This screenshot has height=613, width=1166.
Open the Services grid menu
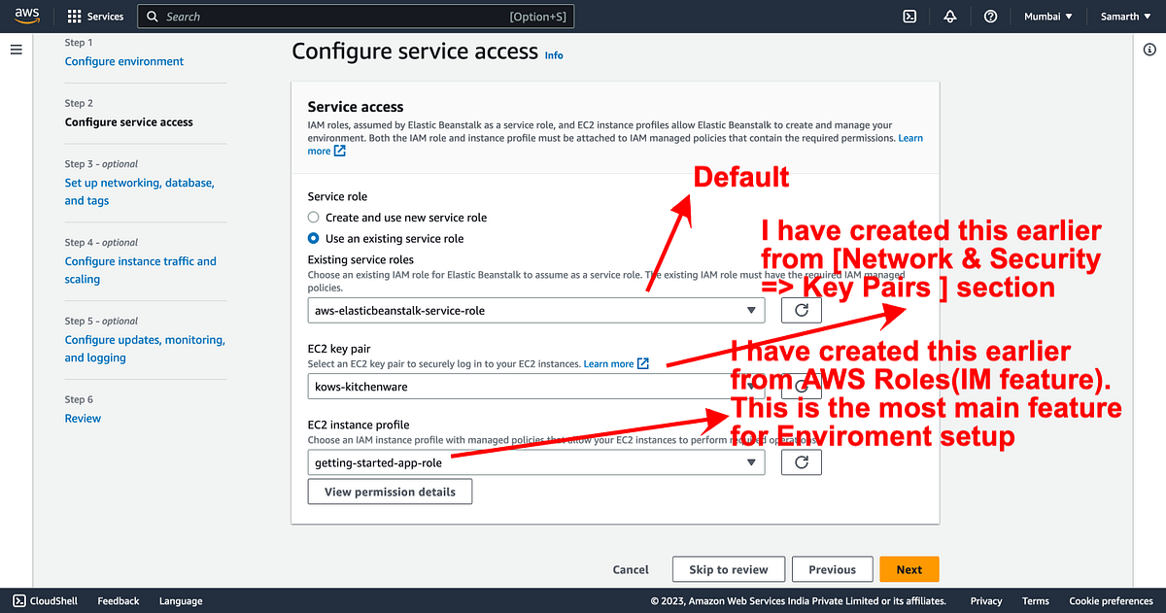(x=94, y=16)
